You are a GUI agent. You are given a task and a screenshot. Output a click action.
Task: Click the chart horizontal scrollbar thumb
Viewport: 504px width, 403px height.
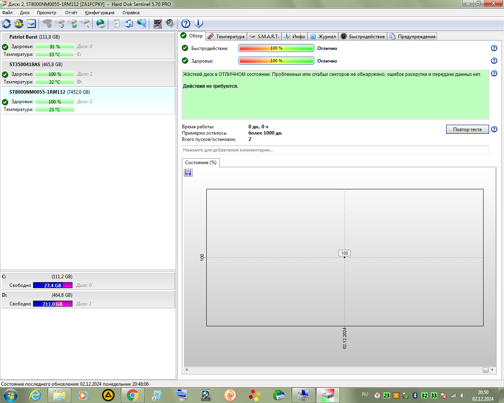486,370
